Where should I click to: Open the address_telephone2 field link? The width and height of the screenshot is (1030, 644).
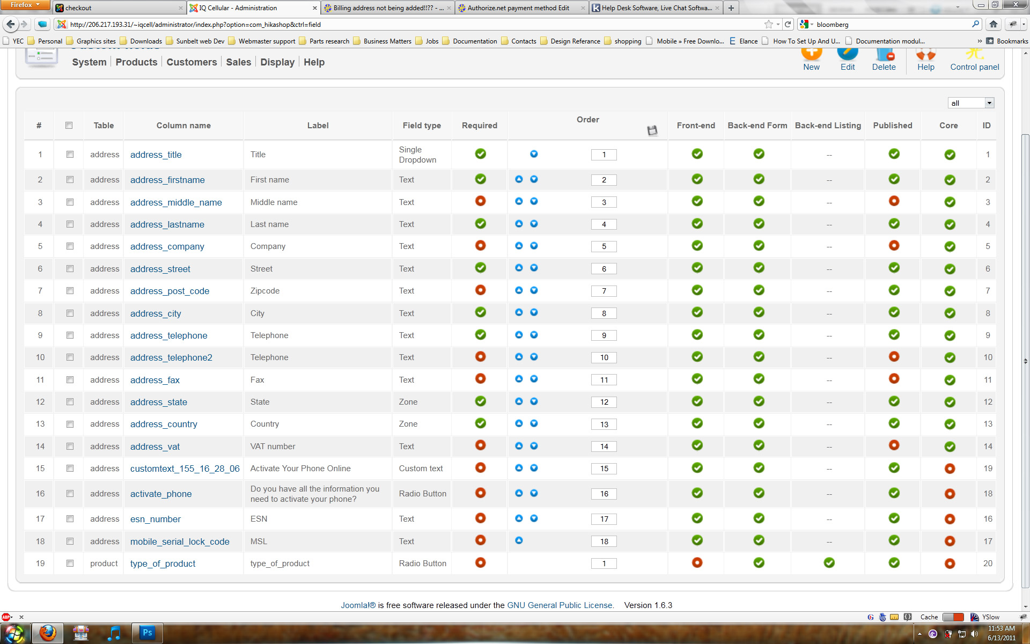171,357
